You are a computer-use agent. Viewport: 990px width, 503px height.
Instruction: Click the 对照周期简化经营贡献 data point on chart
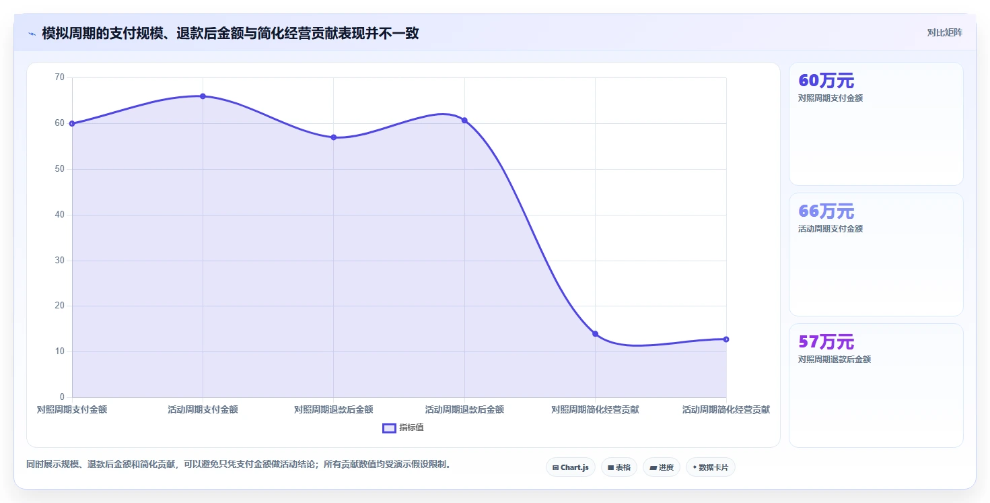pyautogui.click(x=595, y=334)
